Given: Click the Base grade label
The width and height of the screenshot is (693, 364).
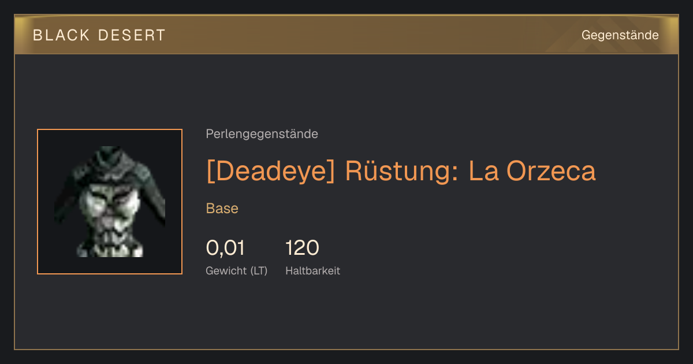Looking at the screenshot, I should coord(222,209).
